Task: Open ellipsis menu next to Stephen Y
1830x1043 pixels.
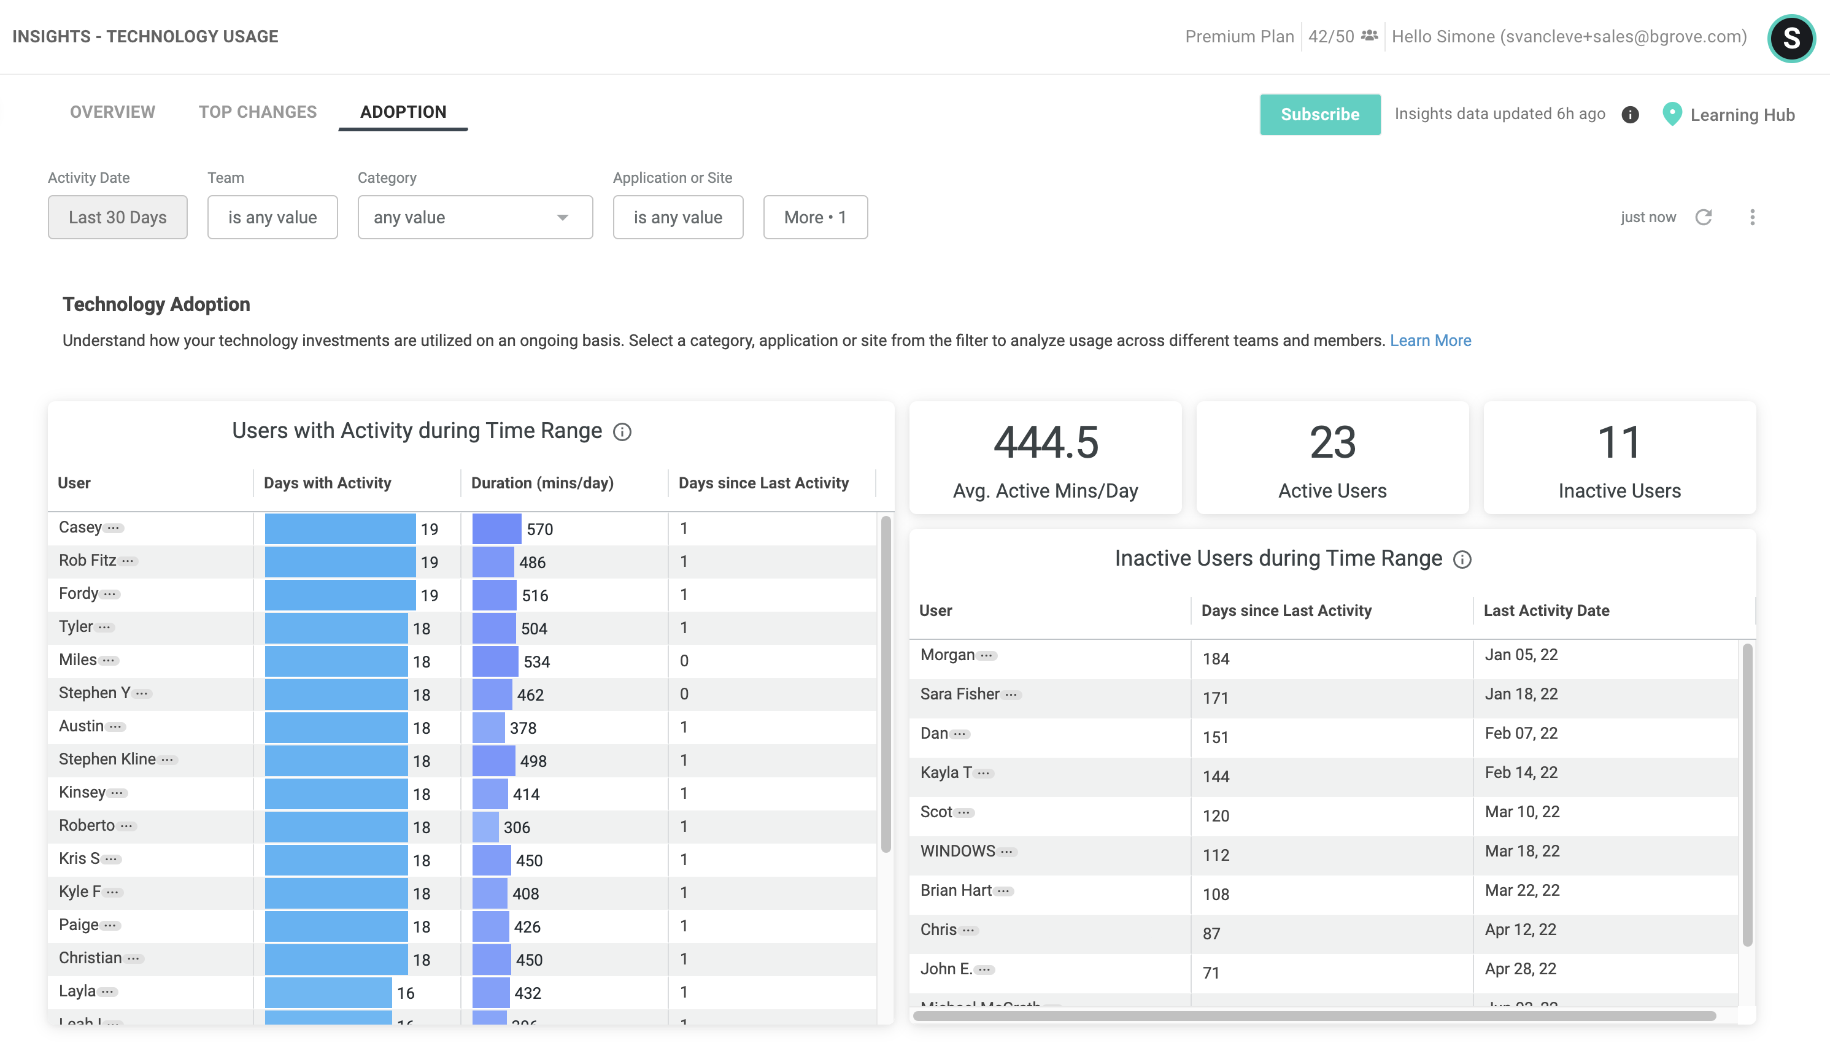Action: (142, 693)
